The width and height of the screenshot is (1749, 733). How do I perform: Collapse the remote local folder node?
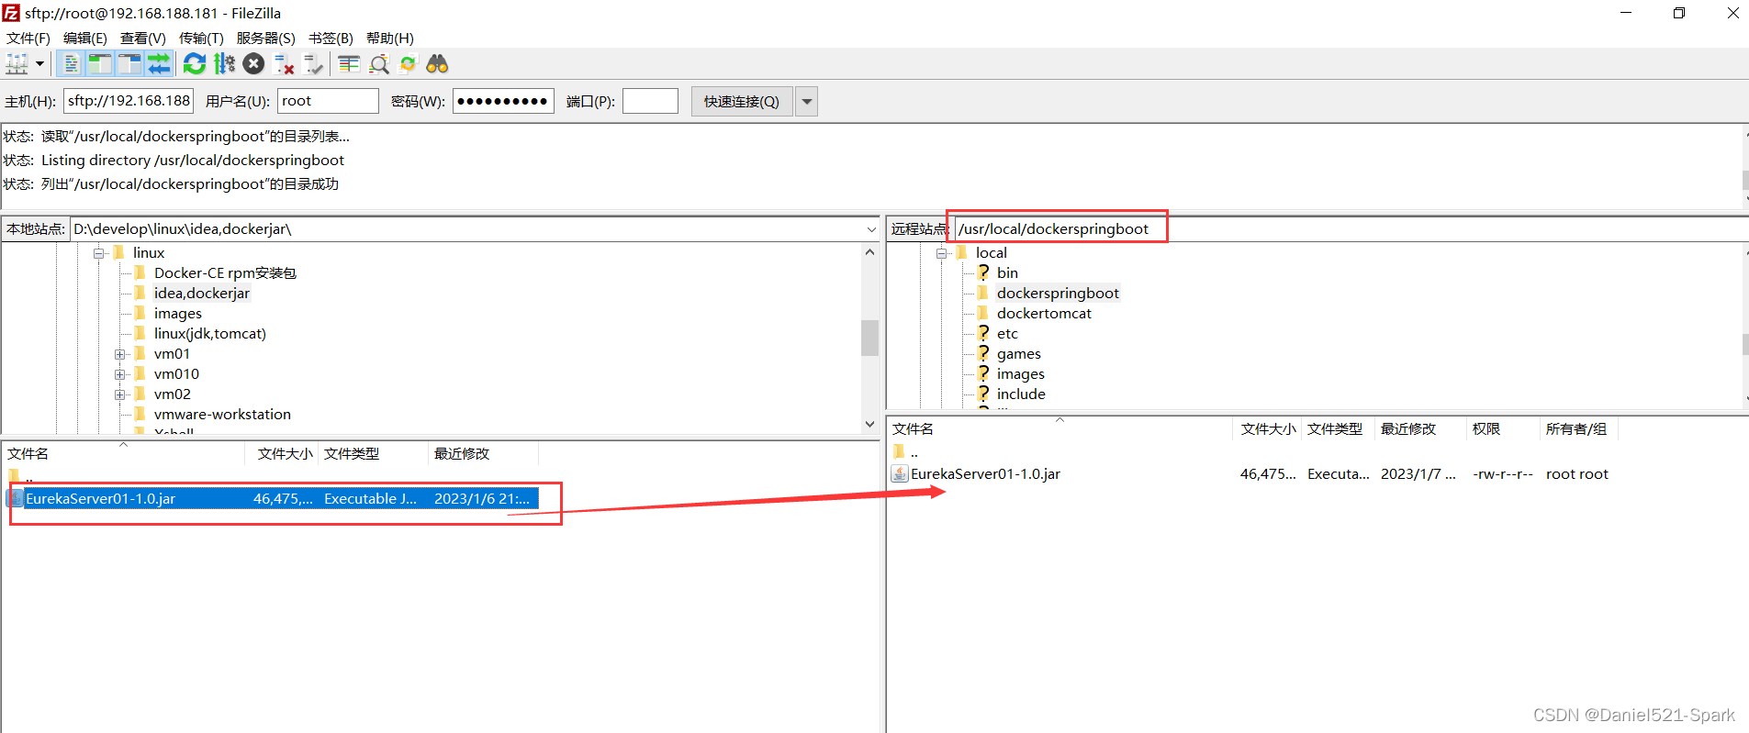941,253
